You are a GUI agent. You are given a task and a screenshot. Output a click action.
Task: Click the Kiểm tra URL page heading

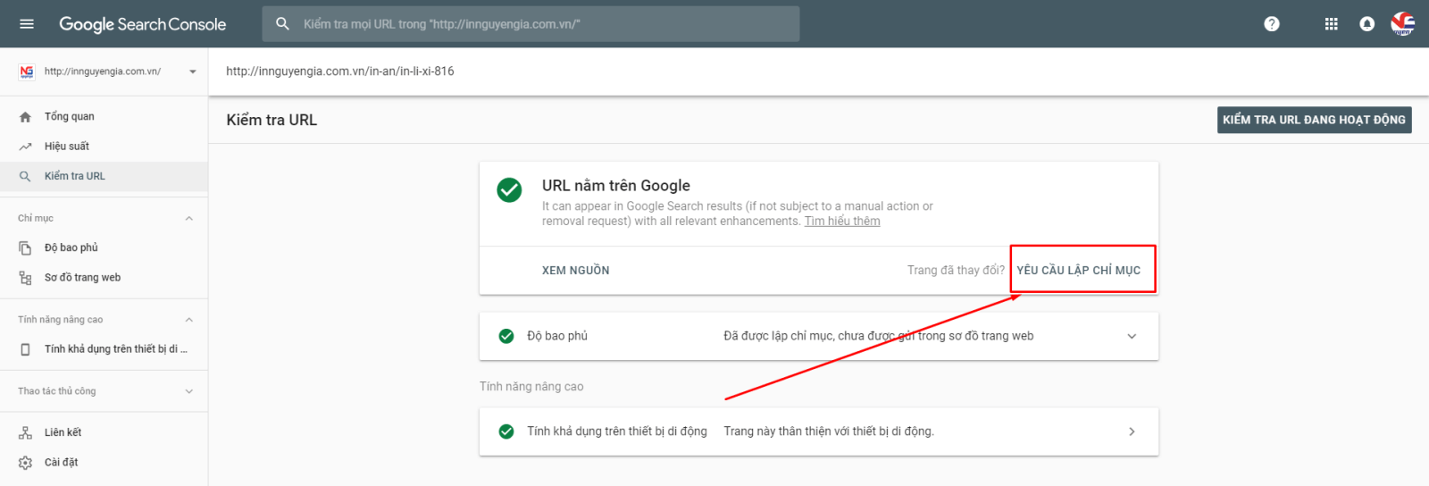point(272,121)
